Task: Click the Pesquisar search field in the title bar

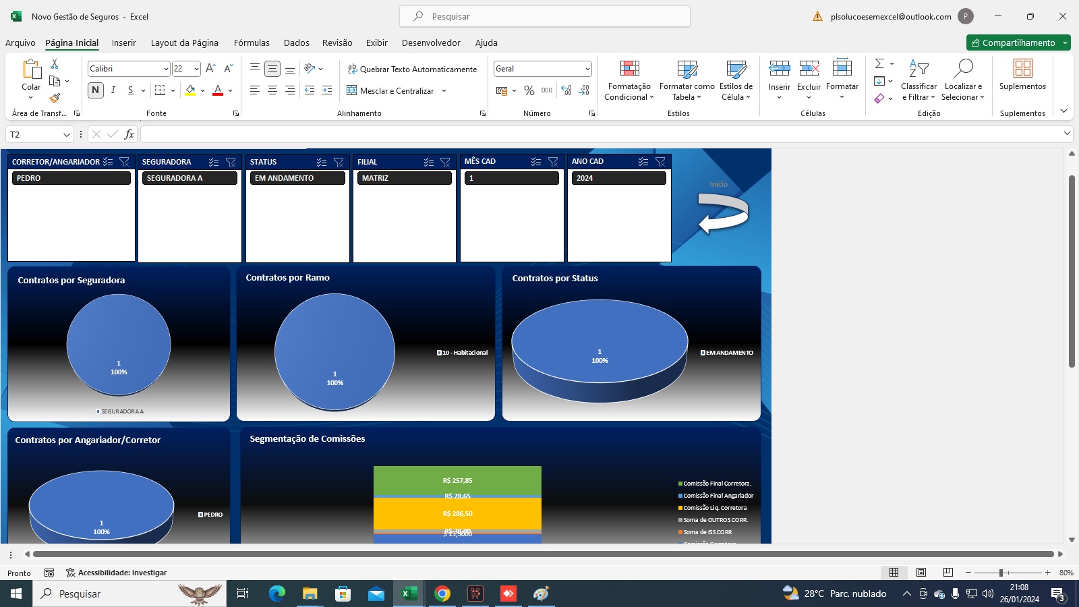Action: [545, 16]
